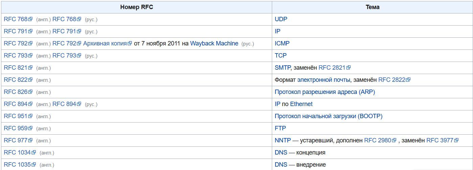Click the RFC 2980 link
Viewport: 473px width, 170px height.
tap(377, 140)
